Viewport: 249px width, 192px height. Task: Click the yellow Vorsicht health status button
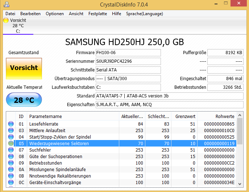24,69
